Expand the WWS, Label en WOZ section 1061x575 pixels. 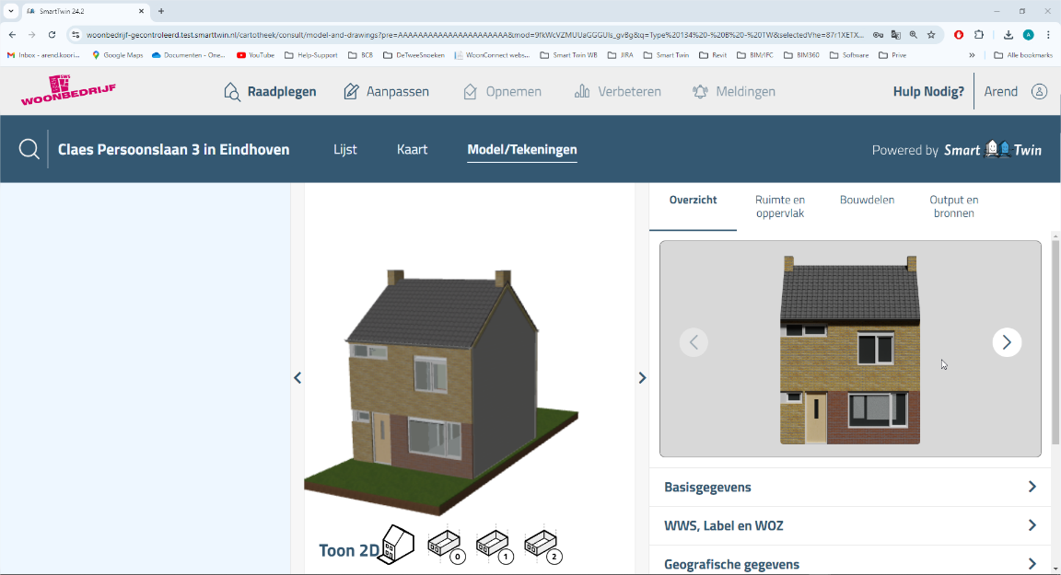click(850, 525)
